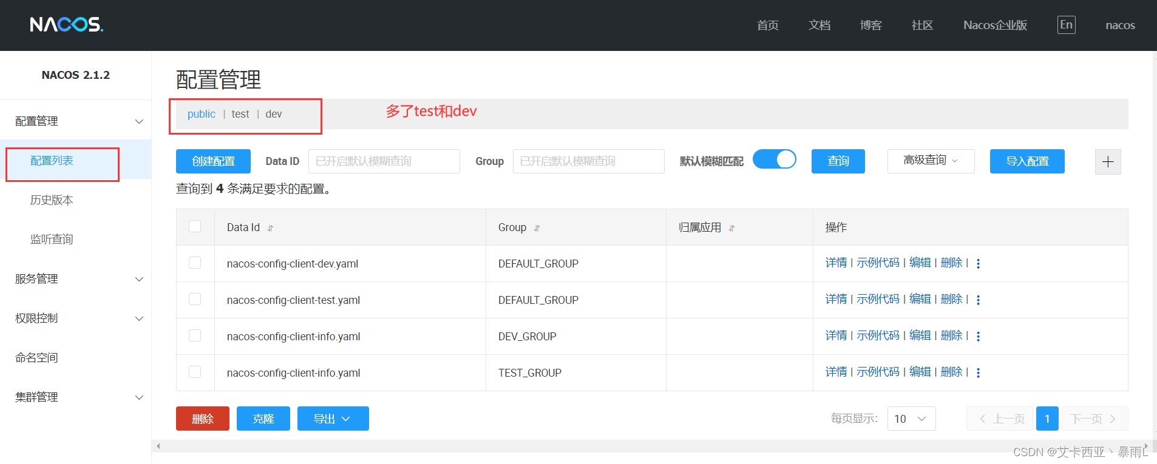The image size is (1157, 464).
Task: Toggle the 默认模糊匹配 switch
Action: point(775,160)
